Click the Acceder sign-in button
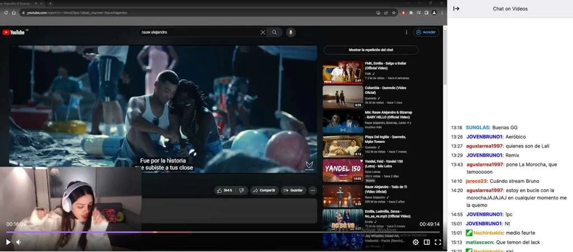573x252 pixels. coord(426,32)
